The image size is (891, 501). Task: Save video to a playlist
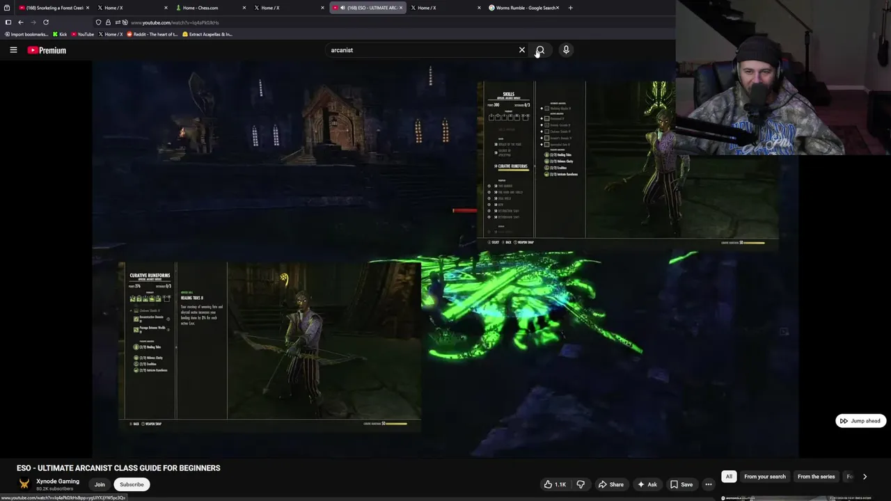tap(681, 484)
